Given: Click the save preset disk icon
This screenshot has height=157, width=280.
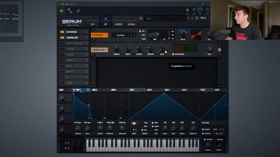Looking at the screenshot, I should (141, 18).
